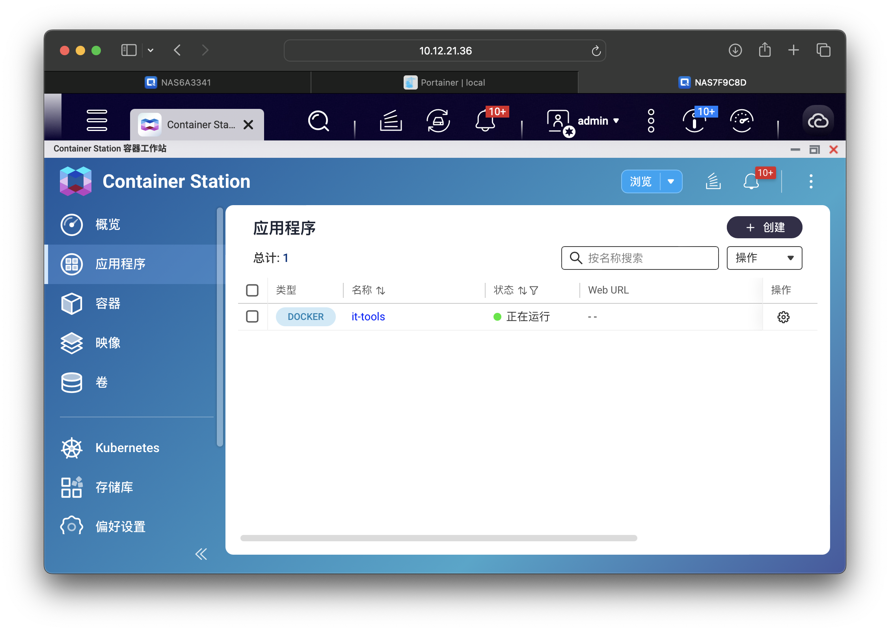This screenshot has height=632, width=890.
Task: Click the Web URL column header
Action: click(x=608, y=290)
